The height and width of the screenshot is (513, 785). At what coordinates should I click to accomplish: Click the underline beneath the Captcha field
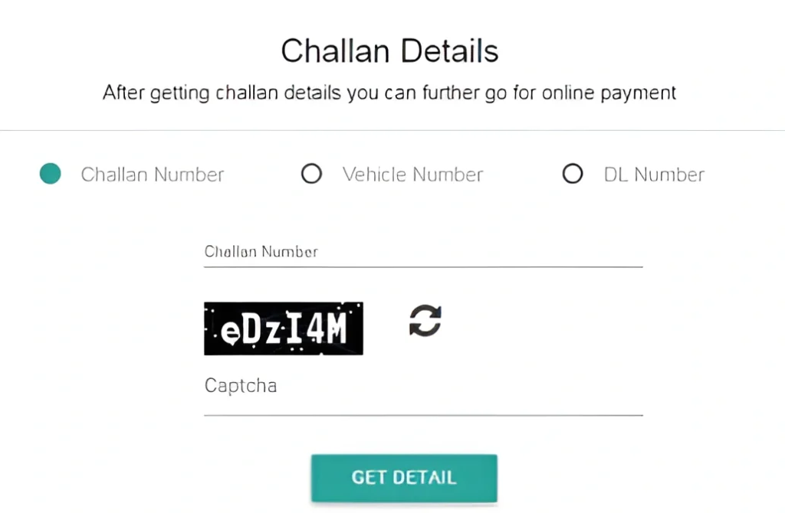(x=422, y=415)
